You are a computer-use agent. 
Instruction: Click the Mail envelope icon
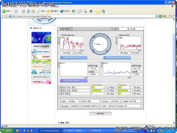tap(79, 11)
